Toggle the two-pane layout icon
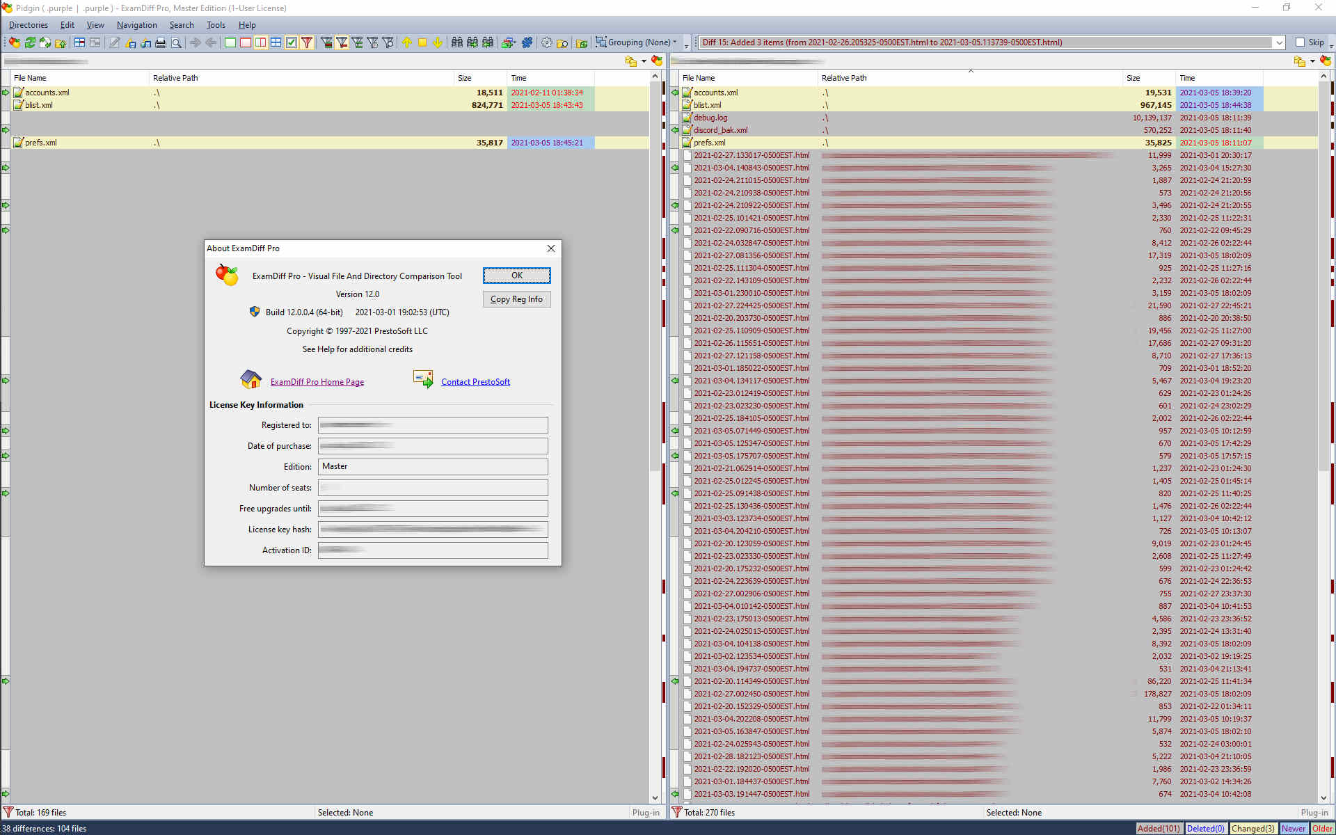The height and width of the screenshot is (835, 1336). point(80,42)
